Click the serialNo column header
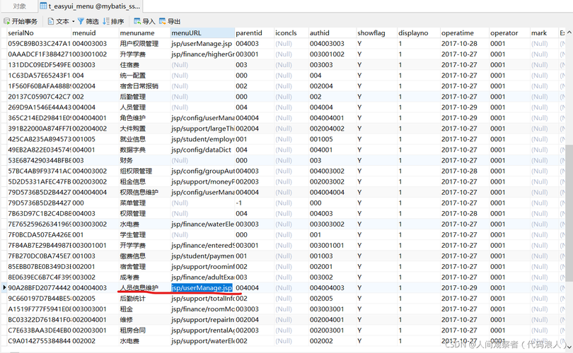Image resolution: width=573 pixels, height=353 pixels. [x=39, y=32]
